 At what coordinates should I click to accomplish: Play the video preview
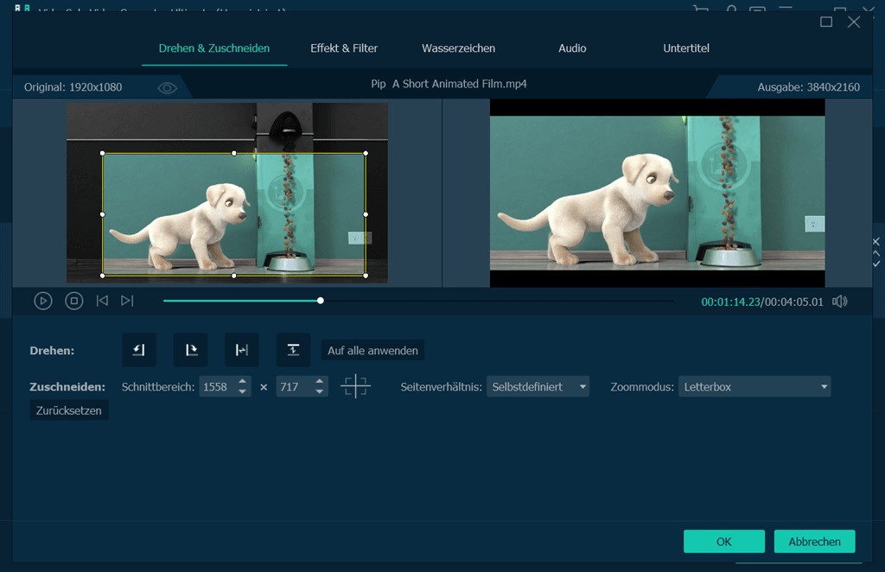(x=43, y=302)
